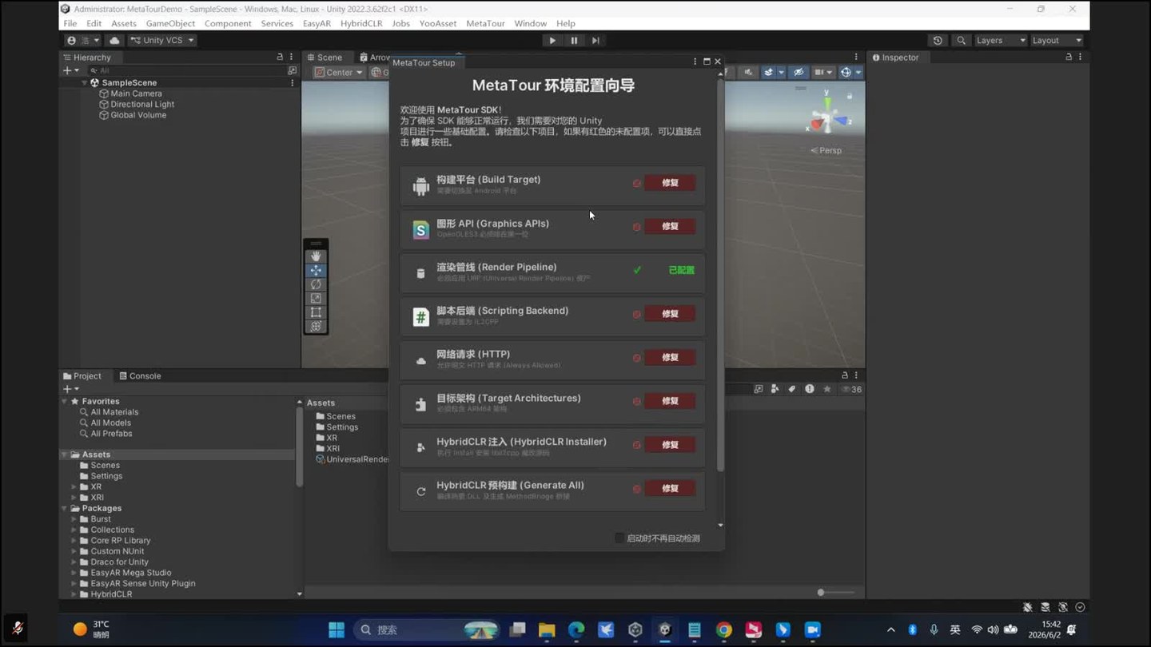Click the debug mode bug icon
The image size is (1151, 647).
click(1028, 607)
